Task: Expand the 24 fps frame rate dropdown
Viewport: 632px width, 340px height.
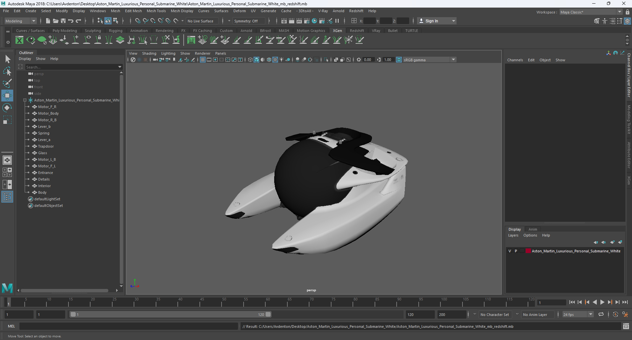Action: [x=578, y=314]
